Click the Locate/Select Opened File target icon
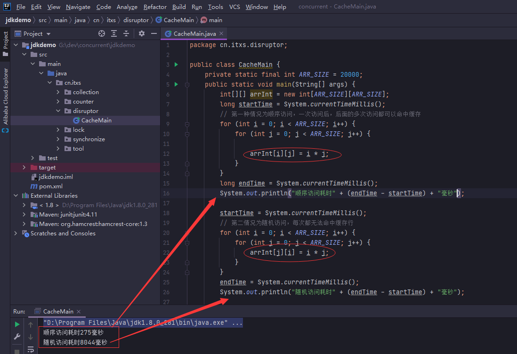This screenshot has height=354, width=517. [x=102, y=33]
